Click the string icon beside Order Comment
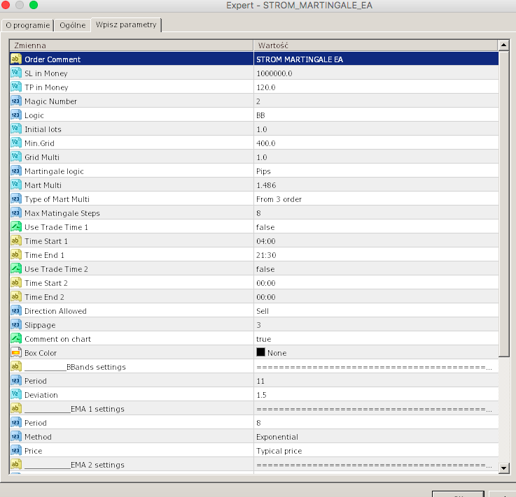 pos(16,59)
